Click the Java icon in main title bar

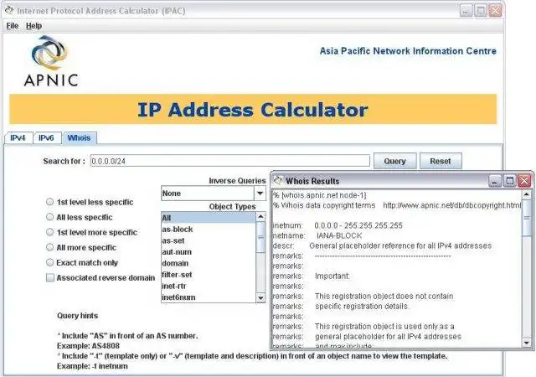tap(9, 11)
